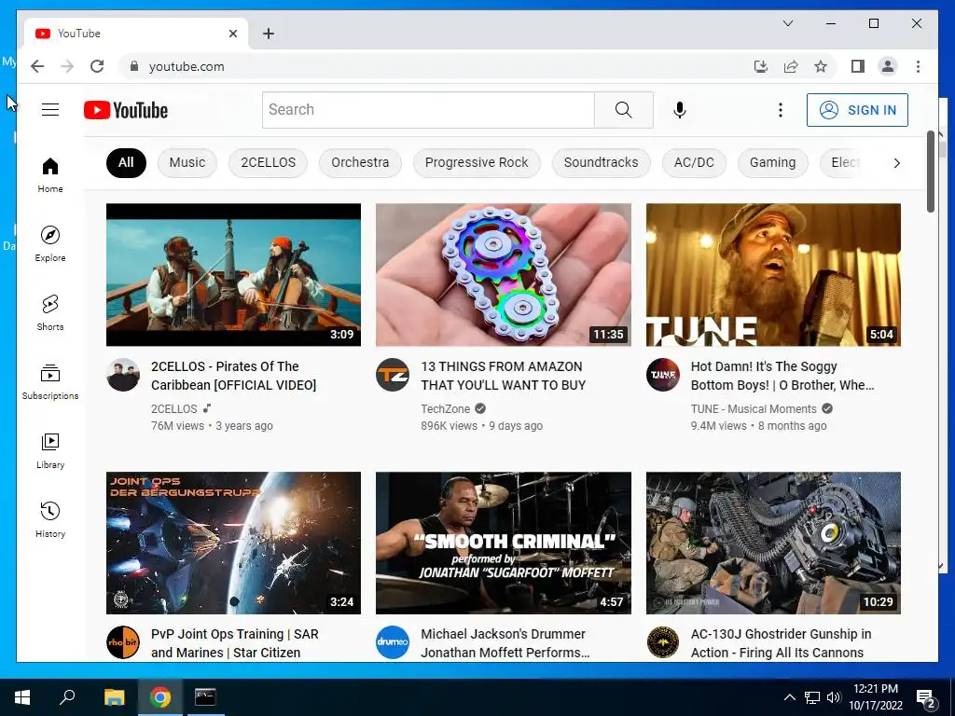Screen dimensions: 955x716
Task: Click title 'Michael Jackson's Drummer Jonathan Moffett'
Action: click(x=505, y=643)
